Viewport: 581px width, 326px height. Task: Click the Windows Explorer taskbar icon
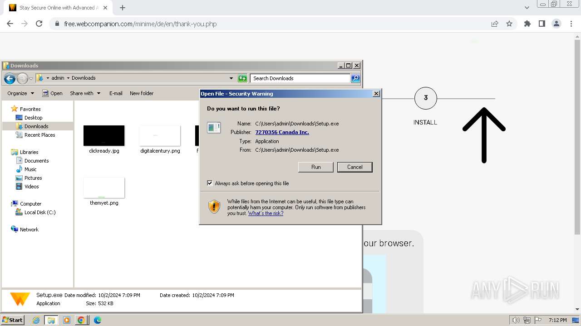pos(51,320)
